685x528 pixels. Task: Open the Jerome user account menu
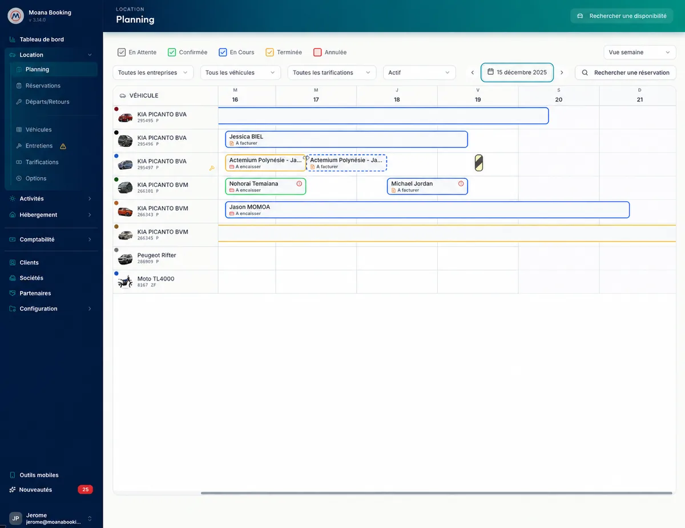pos(51,518)
